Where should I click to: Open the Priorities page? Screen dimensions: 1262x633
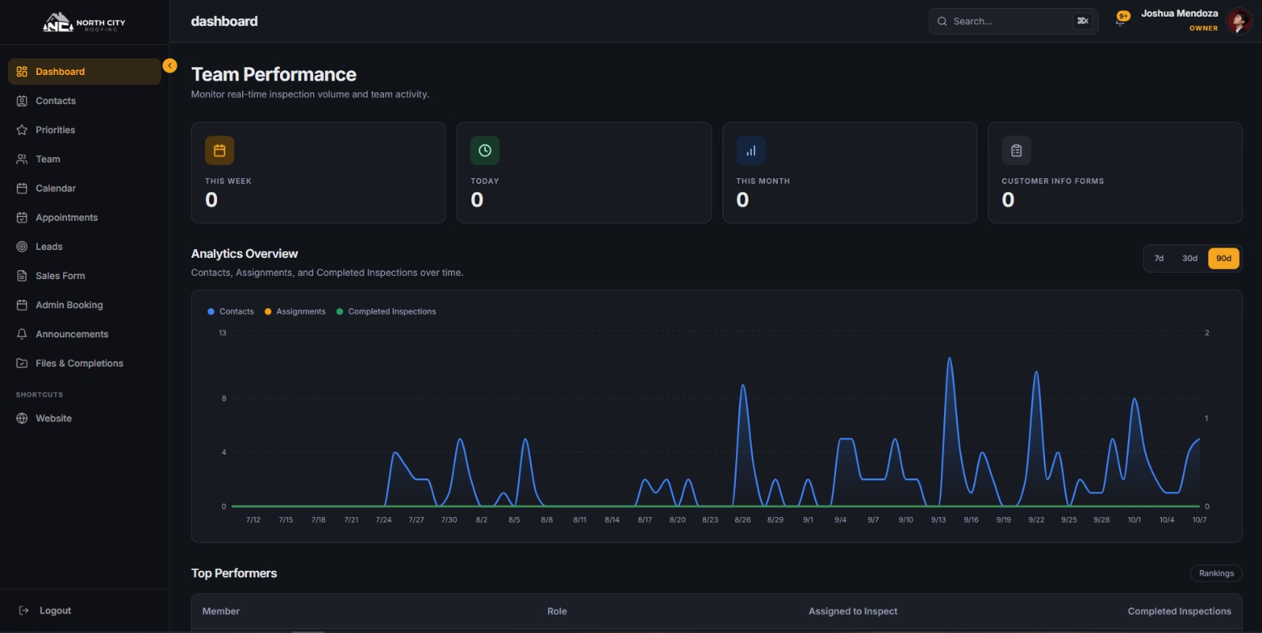tap(84, 130)
